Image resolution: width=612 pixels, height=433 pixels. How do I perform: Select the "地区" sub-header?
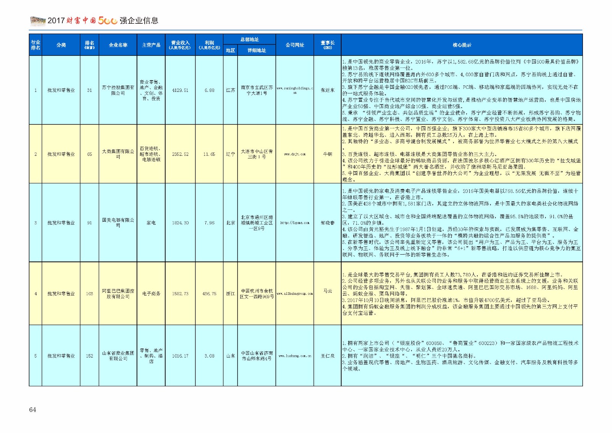(230, 51)
